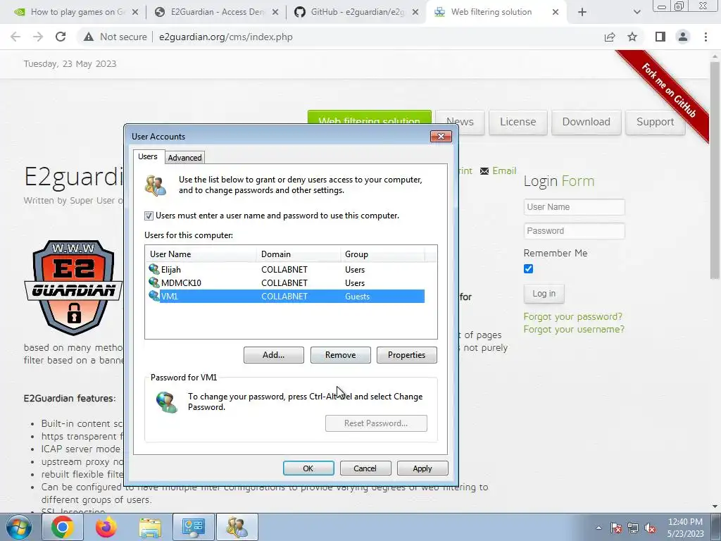This screenshot has height=541, width=721.
Task: Sort by the User Name column header
Action: pos(201,254)
